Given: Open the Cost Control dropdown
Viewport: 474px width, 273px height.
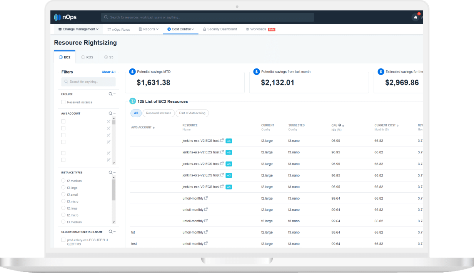Looking at the screenshot, I should (x=180, y=29).
